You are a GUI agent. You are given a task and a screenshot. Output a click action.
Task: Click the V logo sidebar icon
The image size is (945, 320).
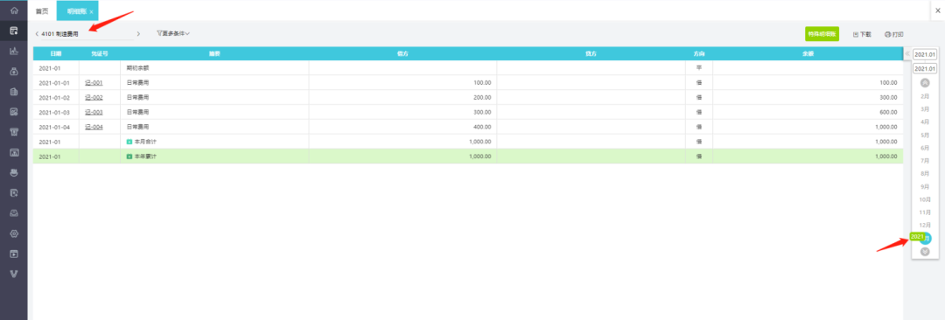coord(14,274)
